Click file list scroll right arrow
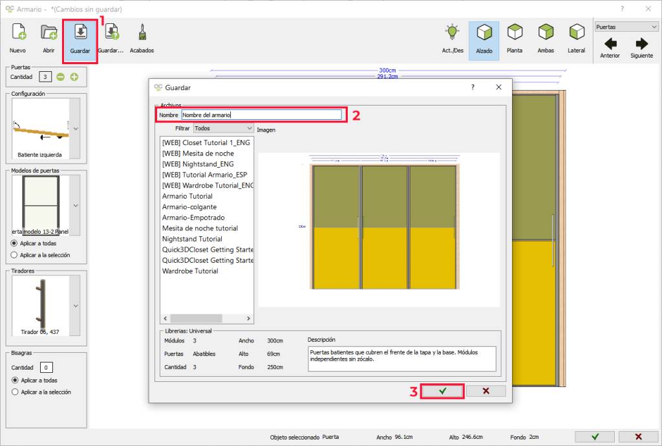This screenshot has width=662, height=446. 248,318
